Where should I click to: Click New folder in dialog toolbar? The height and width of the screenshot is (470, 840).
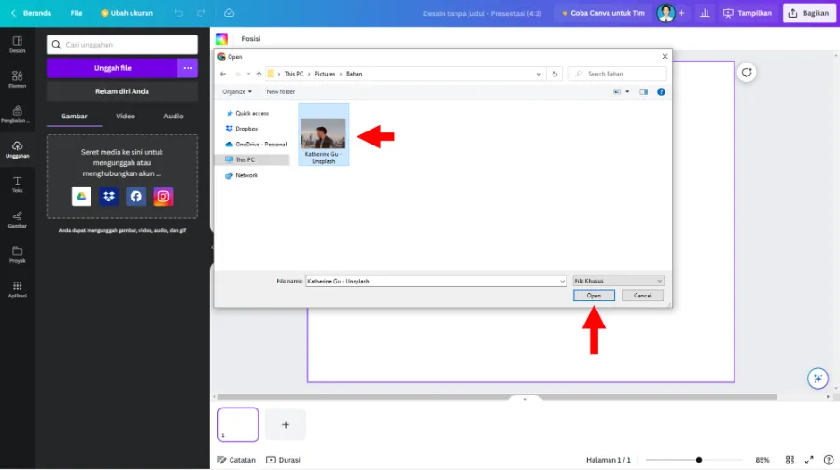(x=281, y=92)
